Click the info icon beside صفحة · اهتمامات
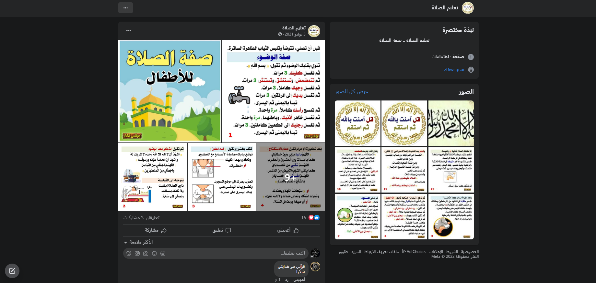This screenshot has width=596, height=283. pos(471,57)
